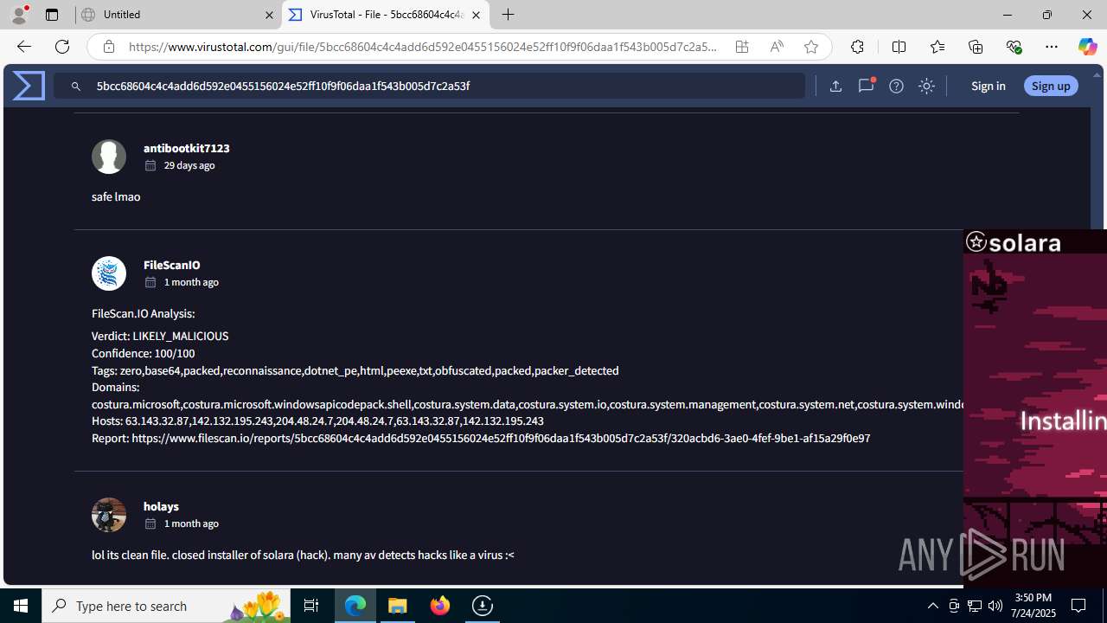
Task: Click the FileScanIO avatar logo
Action: [109, 273]
